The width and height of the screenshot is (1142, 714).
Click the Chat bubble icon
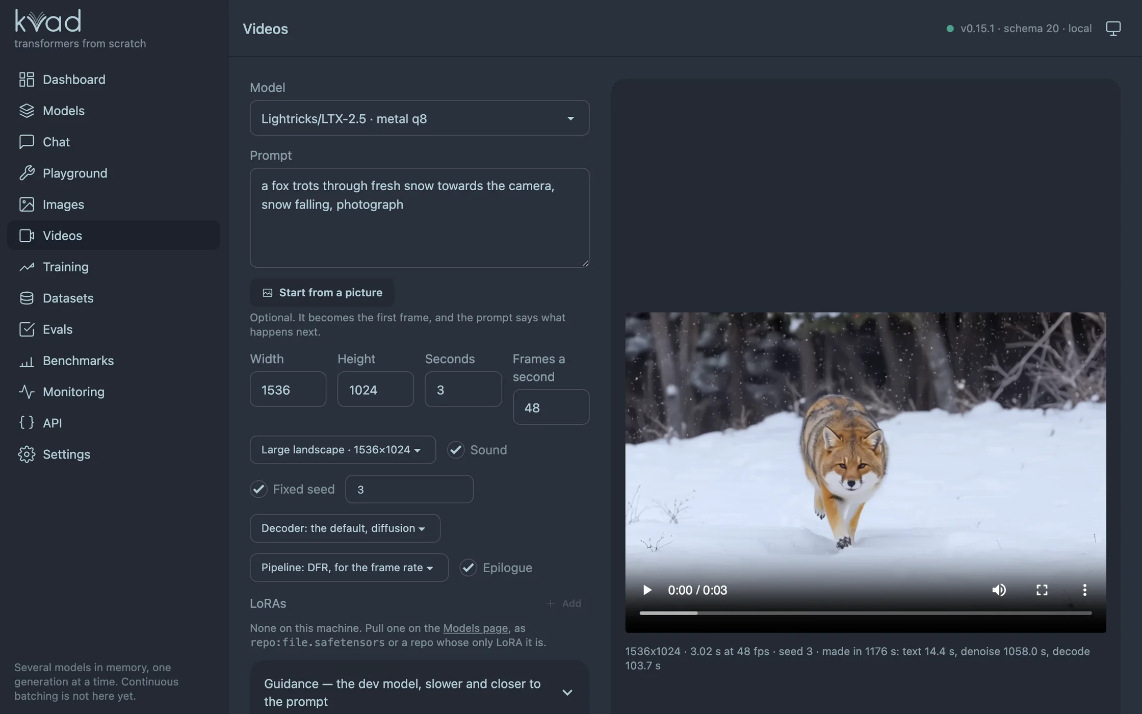click(27, 142)
